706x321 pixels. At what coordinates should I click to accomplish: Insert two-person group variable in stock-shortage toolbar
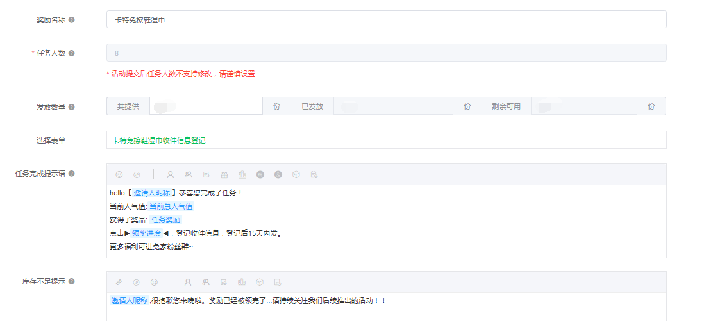pyautogui.click(x=206, y=283)
